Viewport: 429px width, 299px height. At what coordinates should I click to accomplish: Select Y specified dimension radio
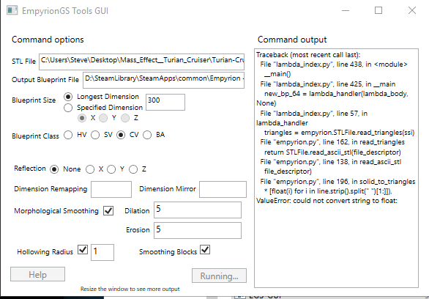pyautogui.click(x=103, y=118)
